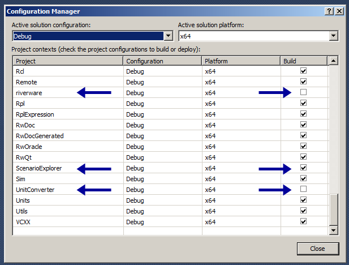Viewport: 349px width, 265px height.
Task: Click scrollbar down arrow in project list
Action: point(333,230)
